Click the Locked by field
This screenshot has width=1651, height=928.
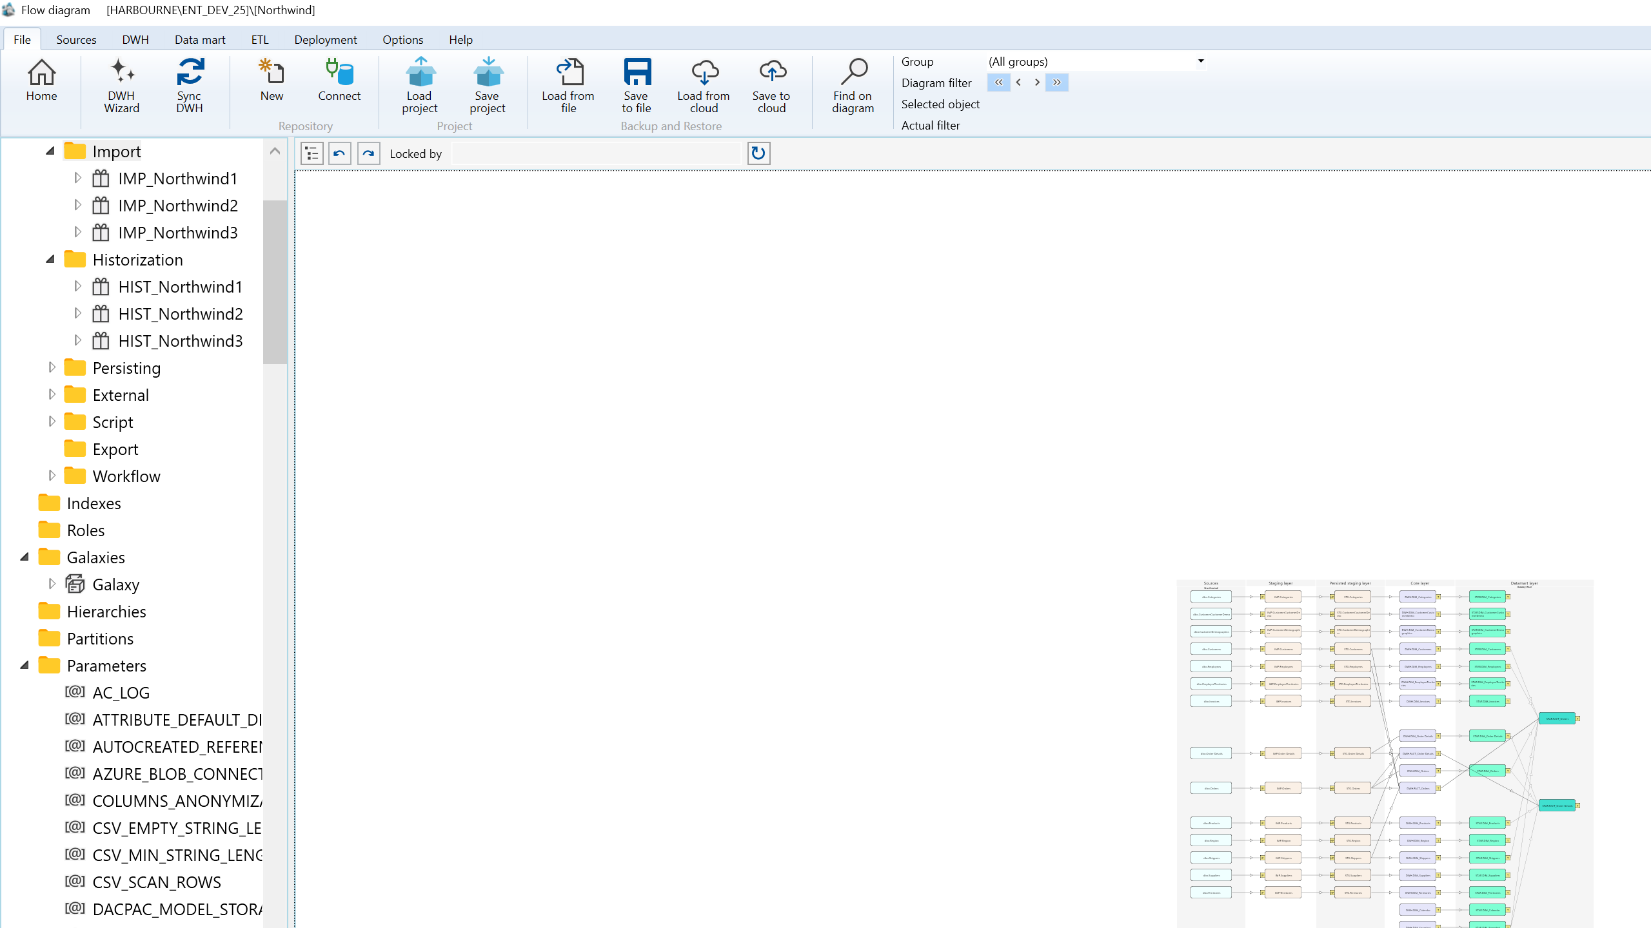coord(597,153)
